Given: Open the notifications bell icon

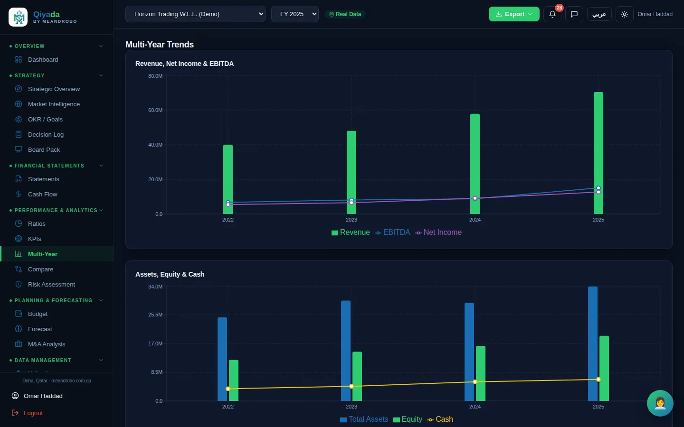Looking at the screenshot, I should (552, 14).
